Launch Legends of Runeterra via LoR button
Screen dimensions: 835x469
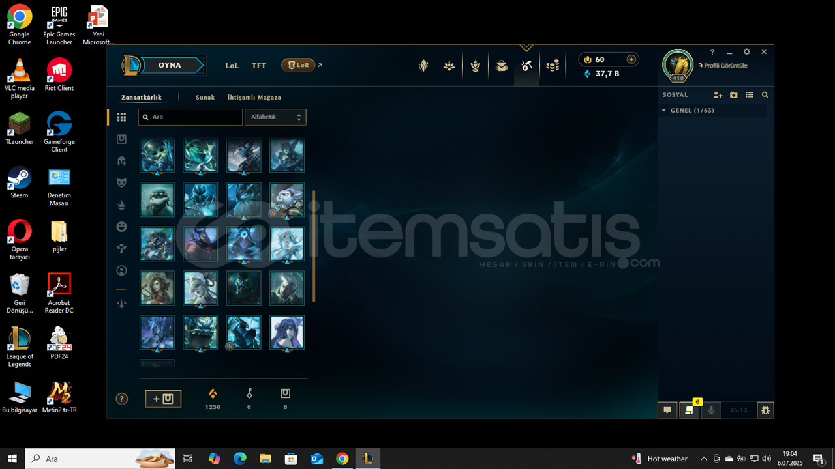(x=298, y=65)
